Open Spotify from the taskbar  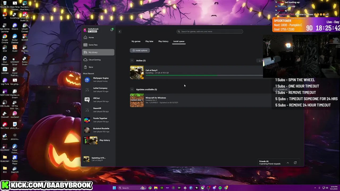click(x=220, y=188)
